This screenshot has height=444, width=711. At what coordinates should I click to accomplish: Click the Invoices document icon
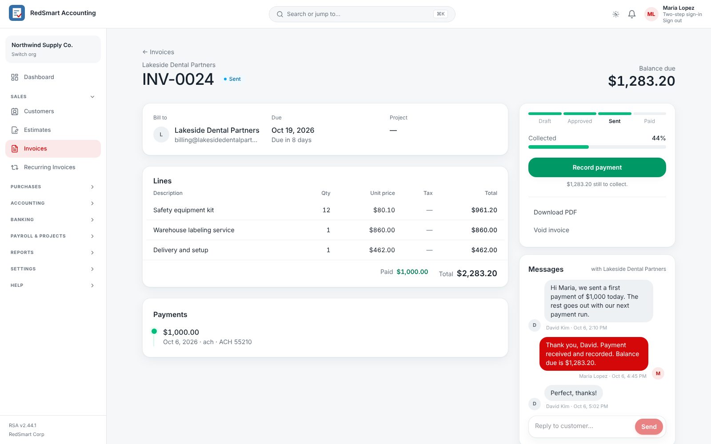tap(15, 149)
